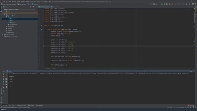
Task: Build the project with hammer icon
Action: (x=151, y=4)
